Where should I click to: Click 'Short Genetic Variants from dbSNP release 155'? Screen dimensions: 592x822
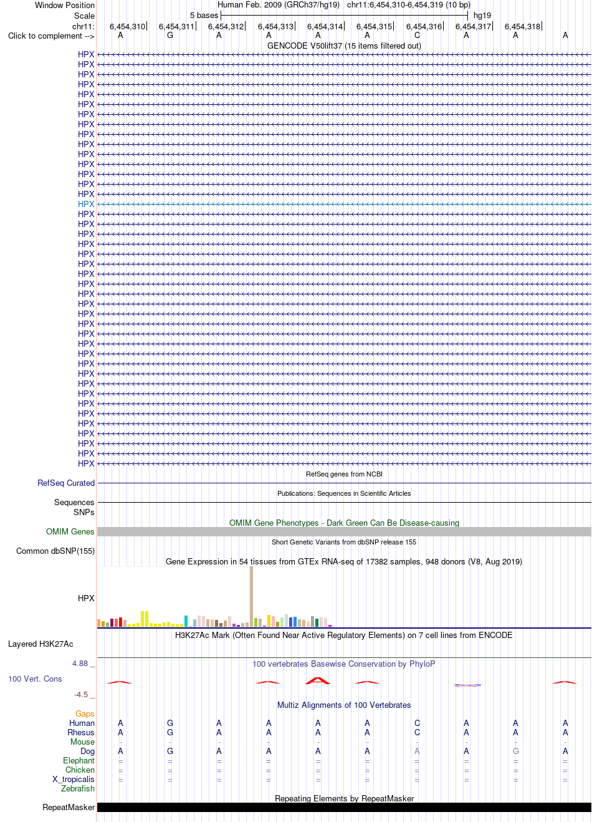[344, 542]
